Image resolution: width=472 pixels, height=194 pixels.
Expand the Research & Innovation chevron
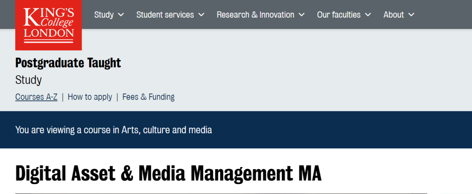302,15
